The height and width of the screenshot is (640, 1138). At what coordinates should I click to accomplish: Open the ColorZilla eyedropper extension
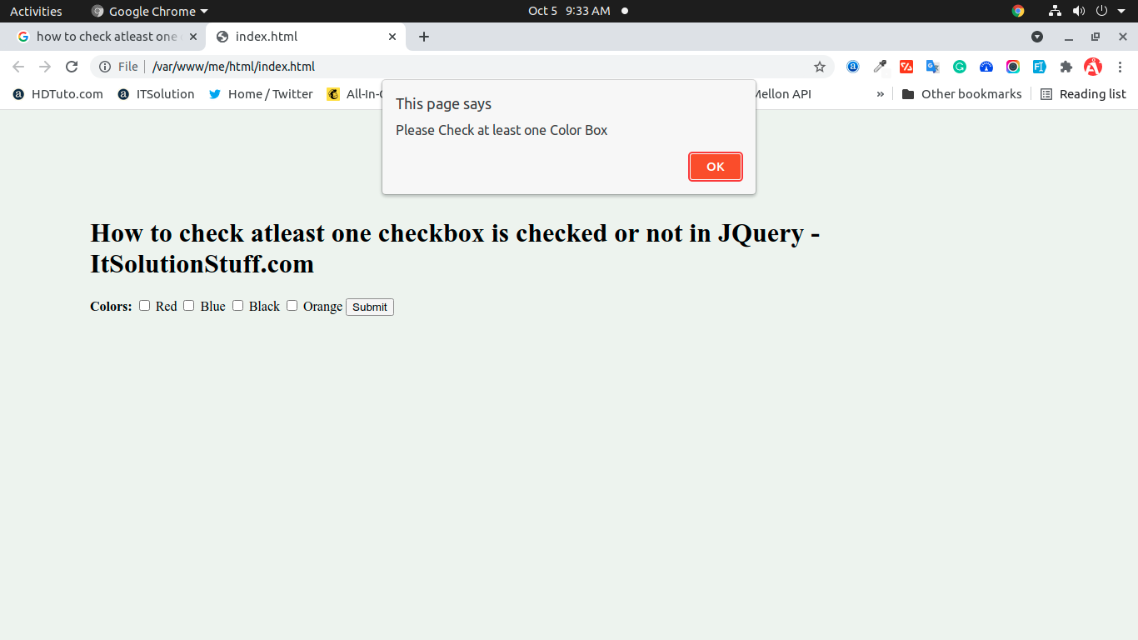click(880, 66)
